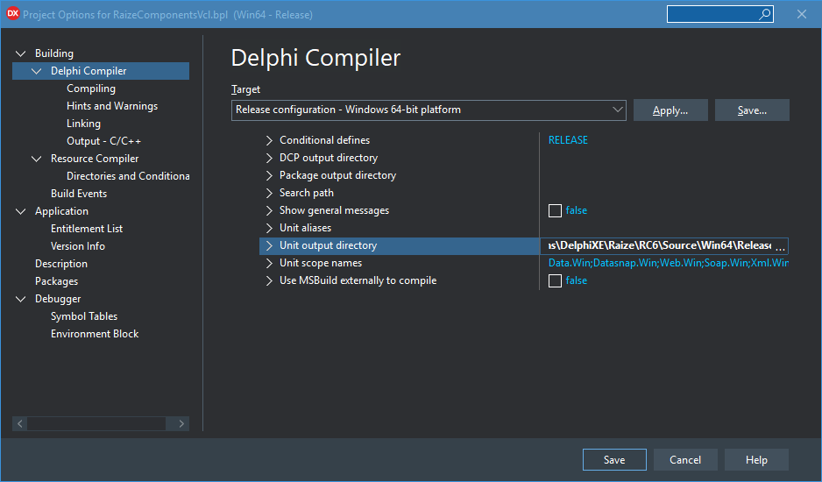This screenshot has height=482, width=822.
Task: Click the tree panel horizontal scrollbar track
Action: point(97,423)
